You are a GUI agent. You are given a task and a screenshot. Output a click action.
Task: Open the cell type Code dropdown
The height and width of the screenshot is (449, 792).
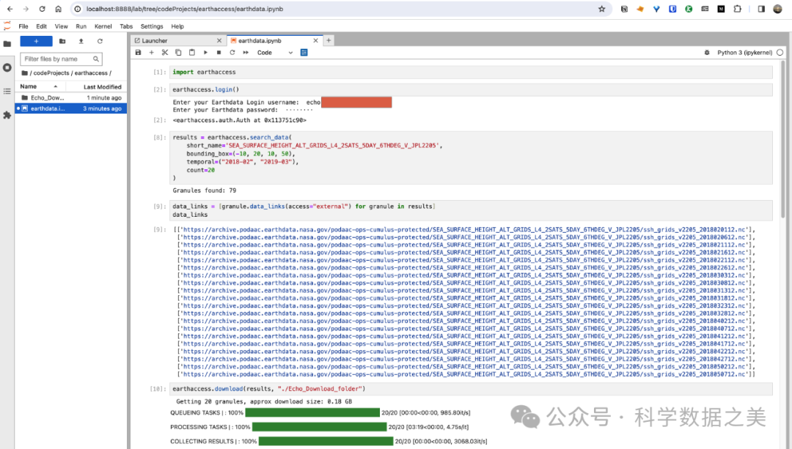(274, 53)
